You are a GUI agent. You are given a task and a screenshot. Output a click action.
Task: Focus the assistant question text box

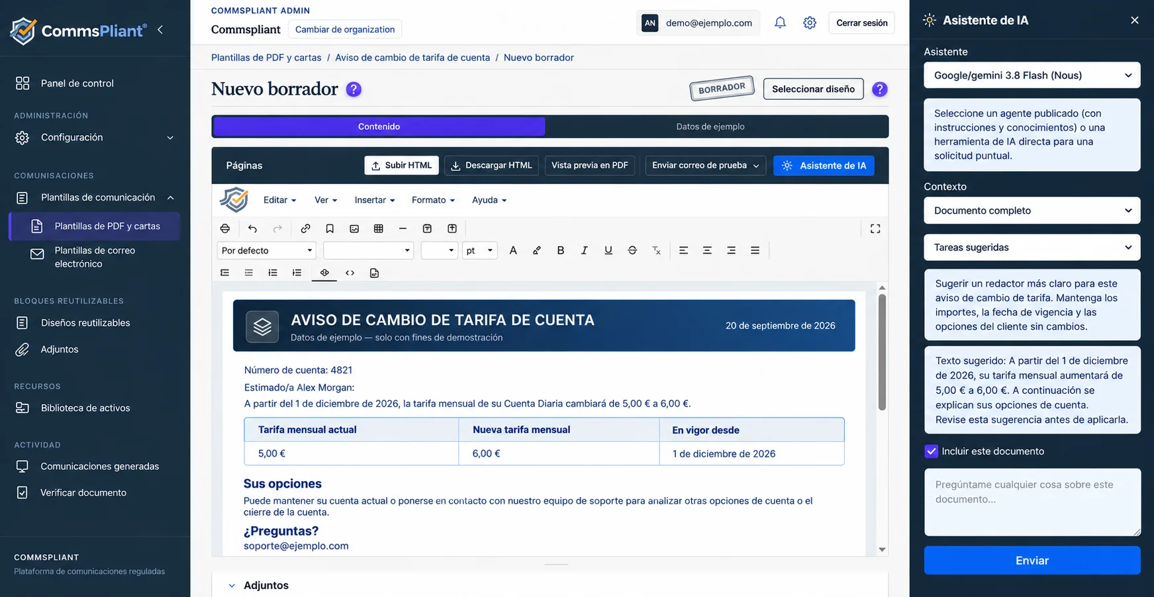1032,502
